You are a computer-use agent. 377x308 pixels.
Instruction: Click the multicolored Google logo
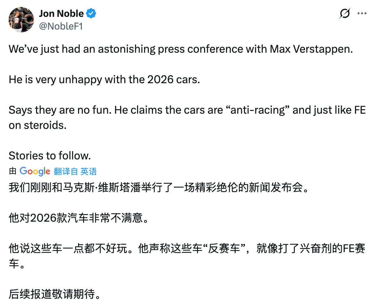tap(35, 171)
